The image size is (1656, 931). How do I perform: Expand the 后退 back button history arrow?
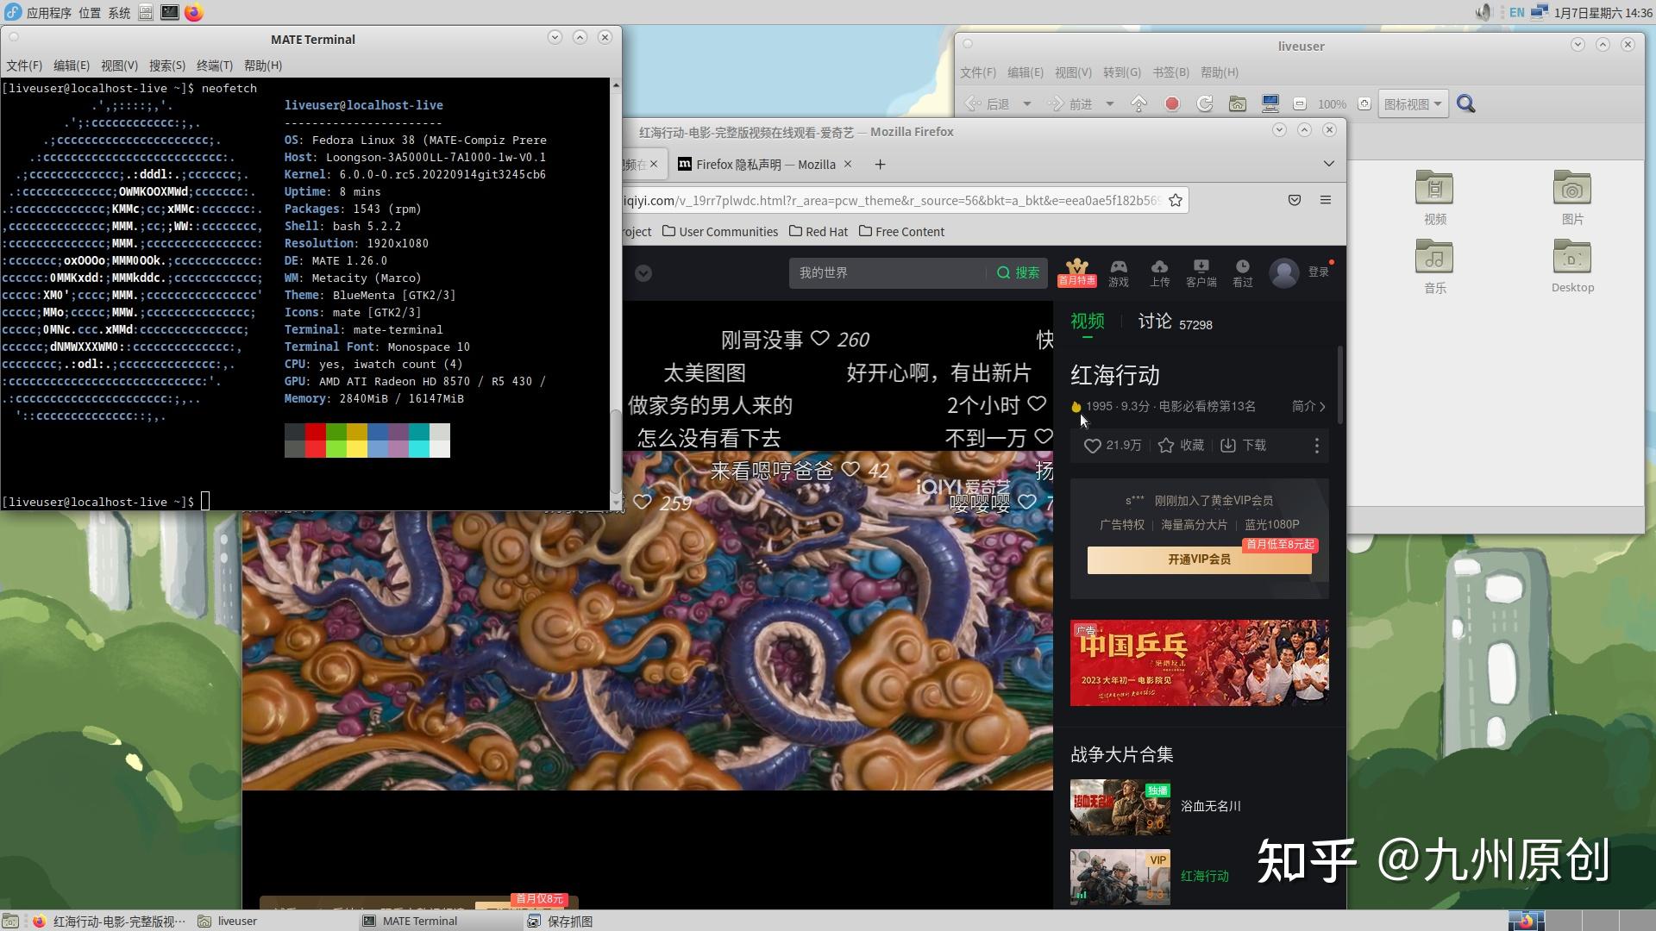pyautogui.click(x=1026, y=103)
